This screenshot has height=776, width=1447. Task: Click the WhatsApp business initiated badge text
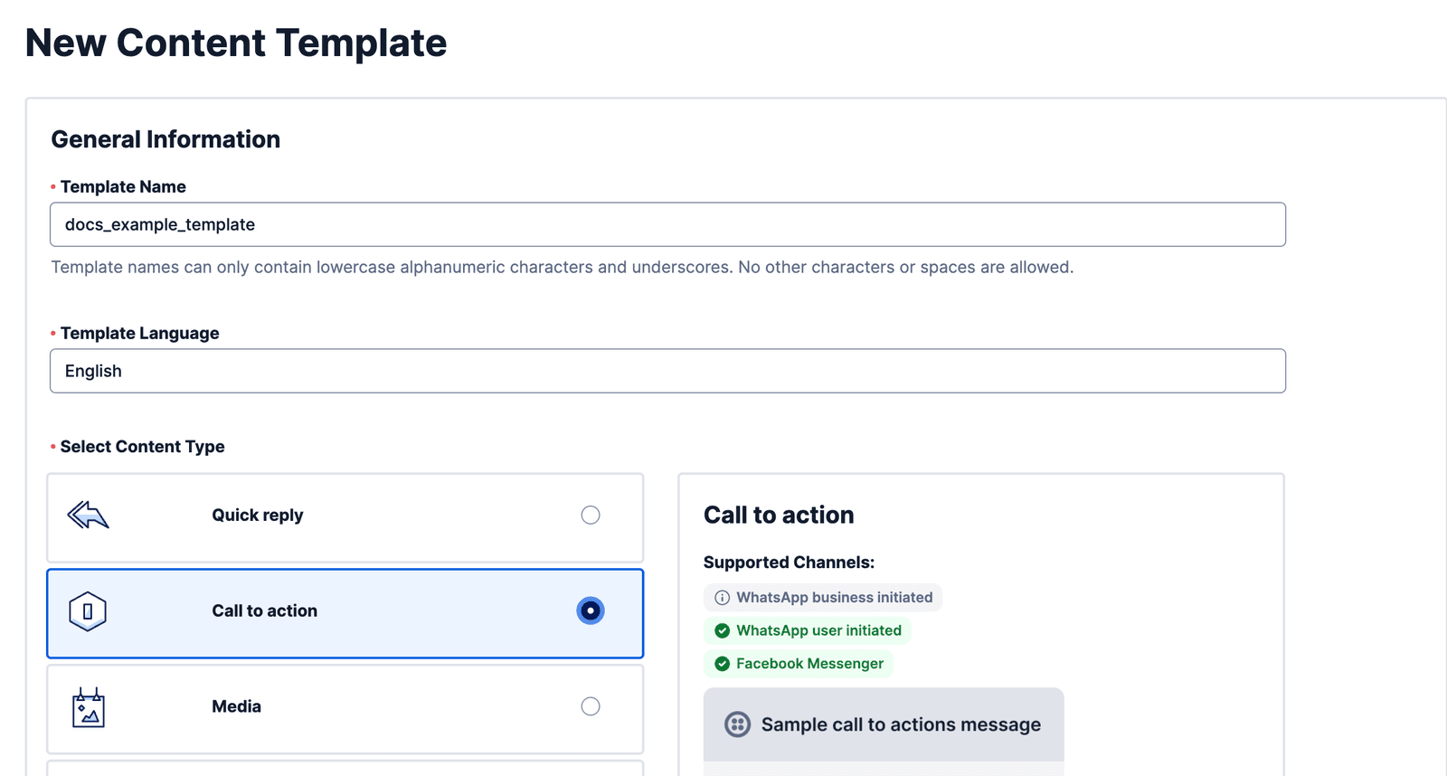tap(834, 598)
